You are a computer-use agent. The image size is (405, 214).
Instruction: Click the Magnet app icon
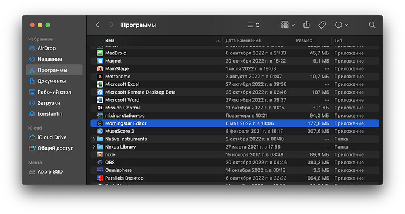(x=100, y=61)
